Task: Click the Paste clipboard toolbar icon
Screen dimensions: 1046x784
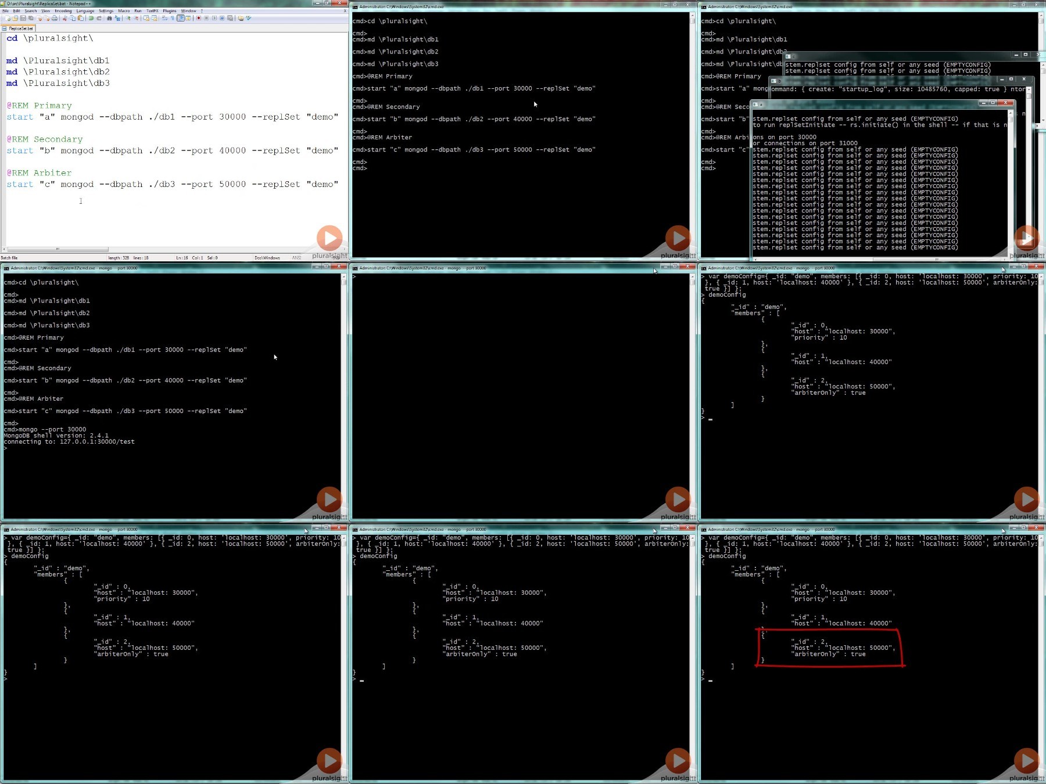Action: tap(81, 18)
